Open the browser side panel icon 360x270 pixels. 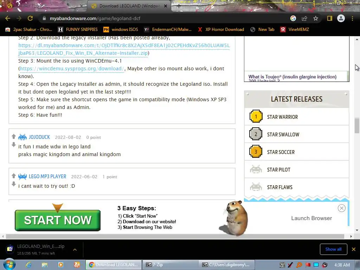click(x=330, y=18)
